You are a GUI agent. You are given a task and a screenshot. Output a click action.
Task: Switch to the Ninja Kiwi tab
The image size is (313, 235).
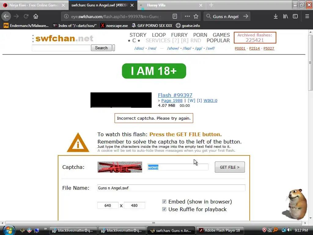pos(33,5)
